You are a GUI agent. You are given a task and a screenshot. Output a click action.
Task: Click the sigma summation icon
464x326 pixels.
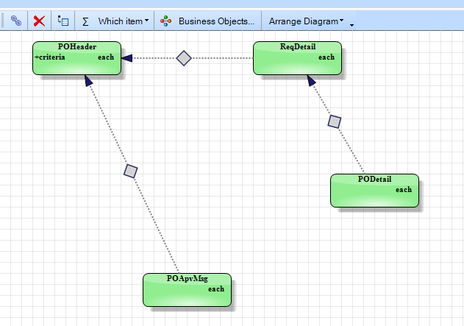(x=85, y=21)
